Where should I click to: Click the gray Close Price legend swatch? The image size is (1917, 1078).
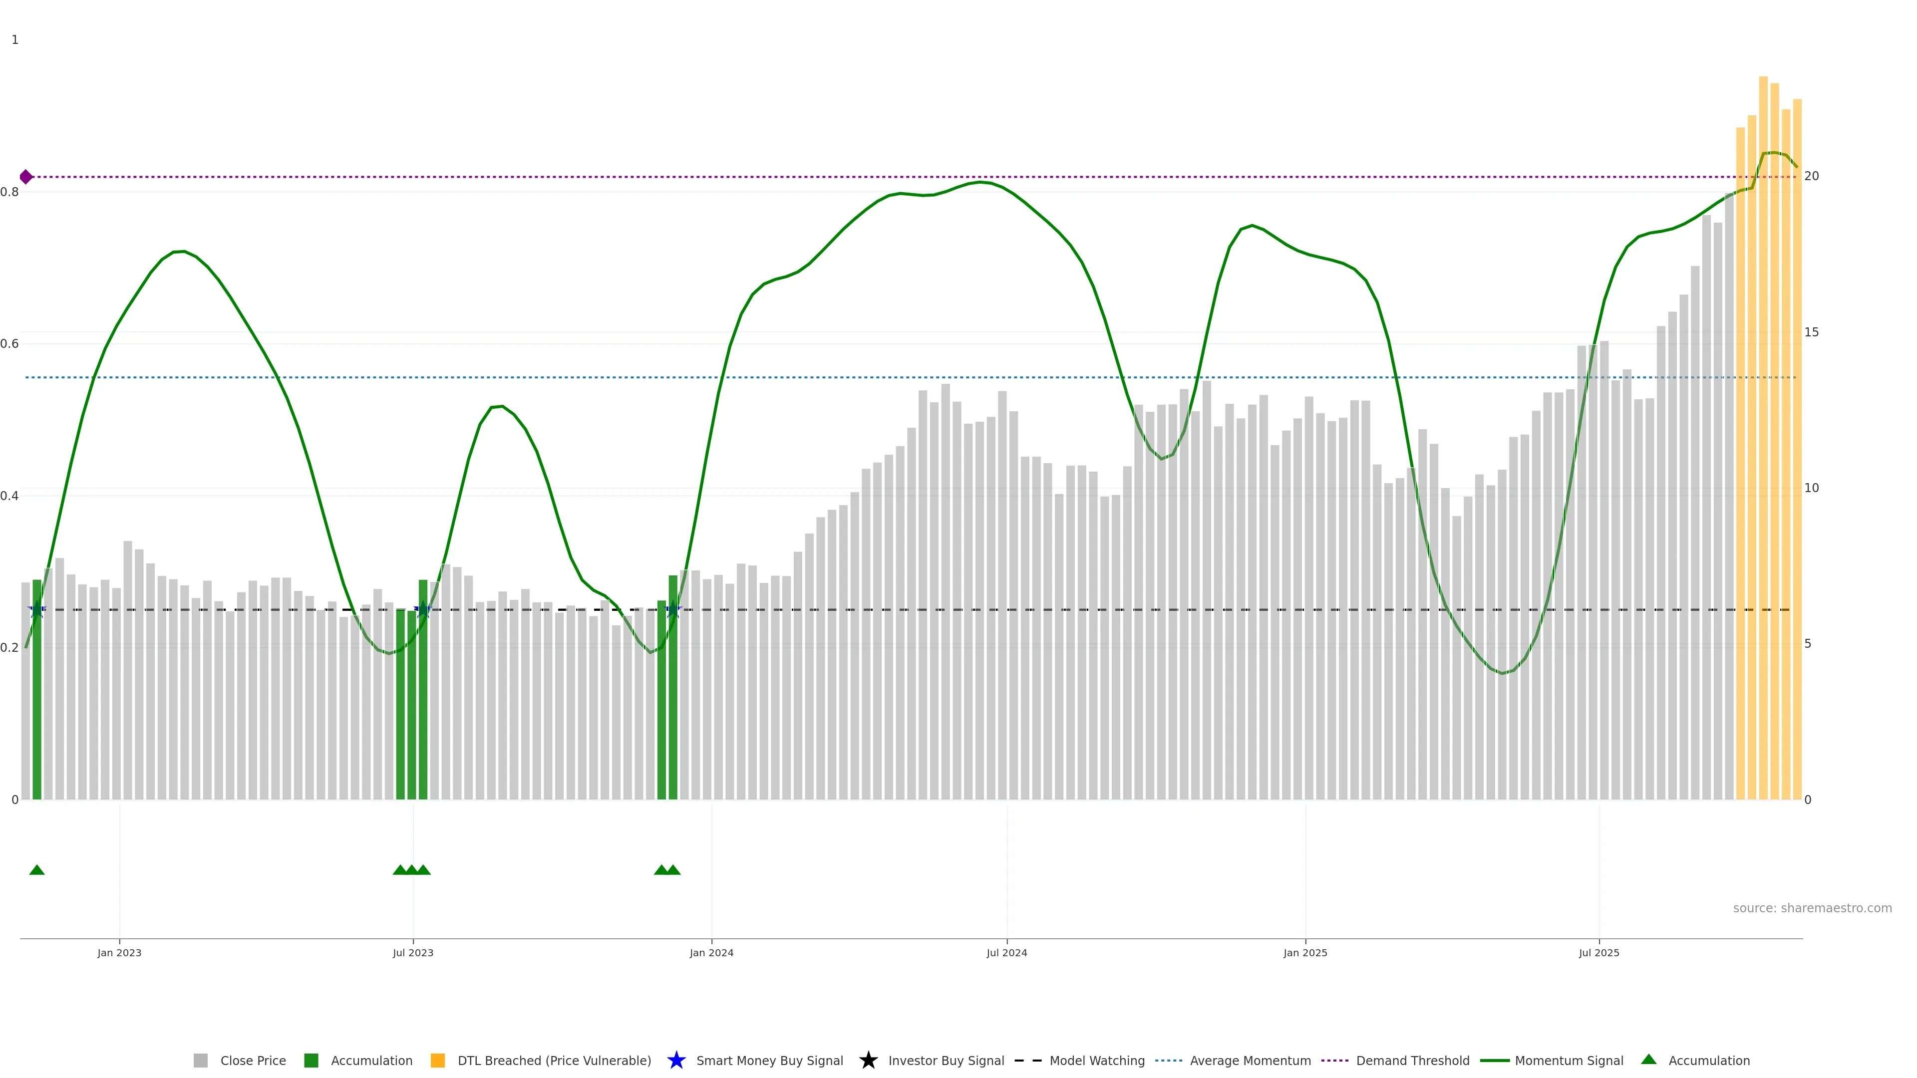click(200, 1060)
